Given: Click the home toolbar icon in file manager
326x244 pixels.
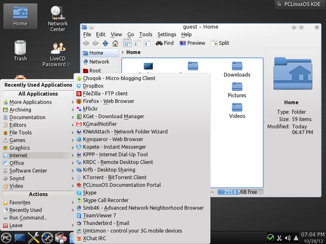Looking at the screenshot, I should 115,43.
